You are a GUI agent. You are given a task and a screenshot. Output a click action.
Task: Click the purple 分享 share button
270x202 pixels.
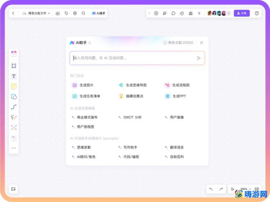pyautogui.click(x=242, y=13)
